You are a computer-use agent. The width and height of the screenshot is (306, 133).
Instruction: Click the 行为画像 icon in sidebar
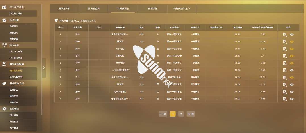point(4,45)
